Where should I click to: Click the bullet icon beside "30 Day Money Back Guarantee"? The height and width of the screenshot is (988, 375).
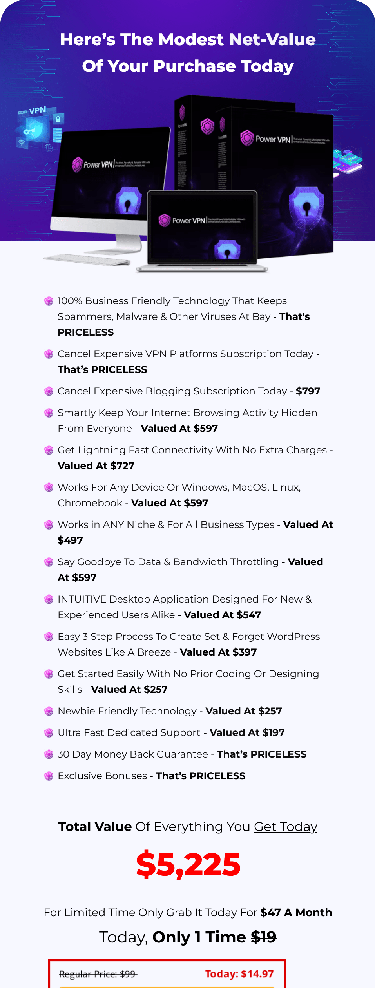49,754
